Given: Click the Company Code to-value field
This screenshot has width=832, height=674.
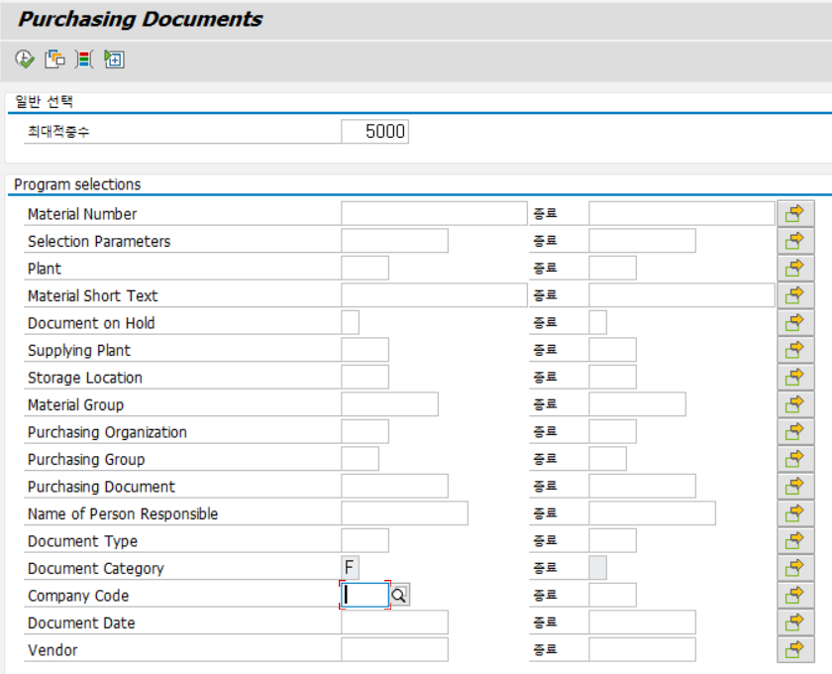Looking at the screenshot, I should coord(612,596).
